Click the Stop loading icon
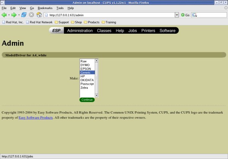 pyautogui.click(x=31, y=15)
